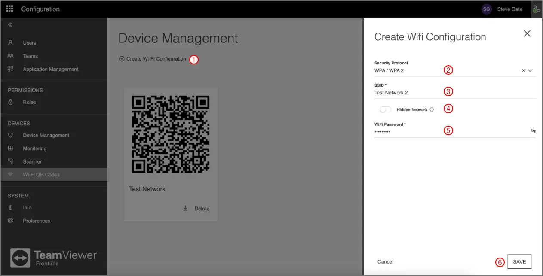Click the Scanner gun icon
This screenshot has width=543, height=276.
(x=11, y=161)
